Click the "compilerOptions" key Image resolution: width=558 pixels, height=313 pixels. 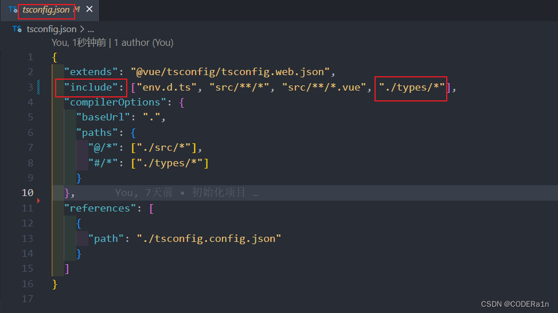tap(115, 103)
